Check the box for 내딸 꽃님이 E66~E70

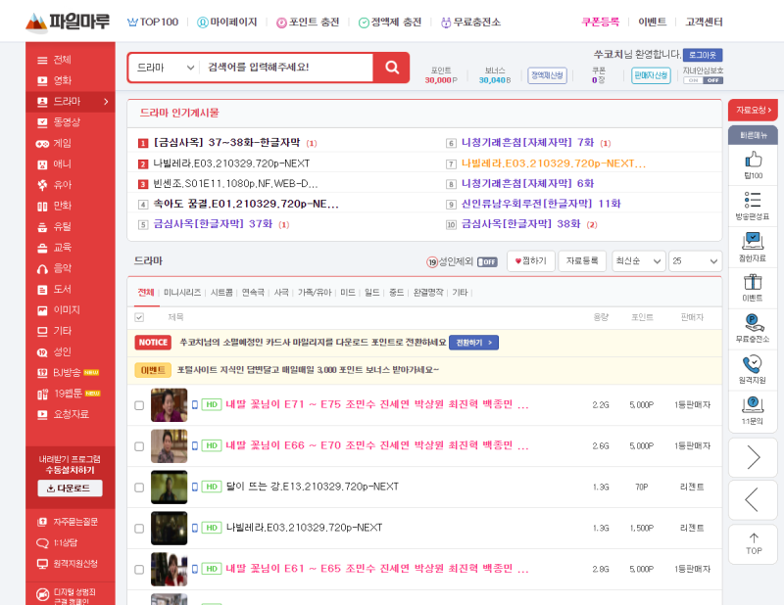click(139, 446)
